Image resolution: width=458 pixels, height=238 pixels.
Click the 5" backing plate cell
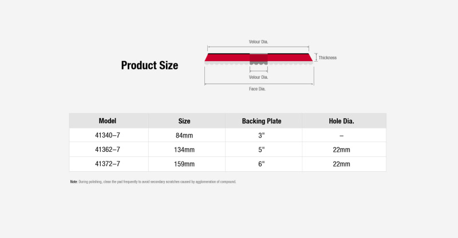pos(262,150)
